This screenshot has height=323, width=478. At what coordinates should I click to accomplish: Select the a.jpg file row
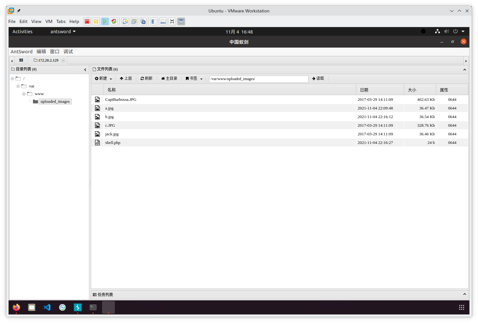280,108
